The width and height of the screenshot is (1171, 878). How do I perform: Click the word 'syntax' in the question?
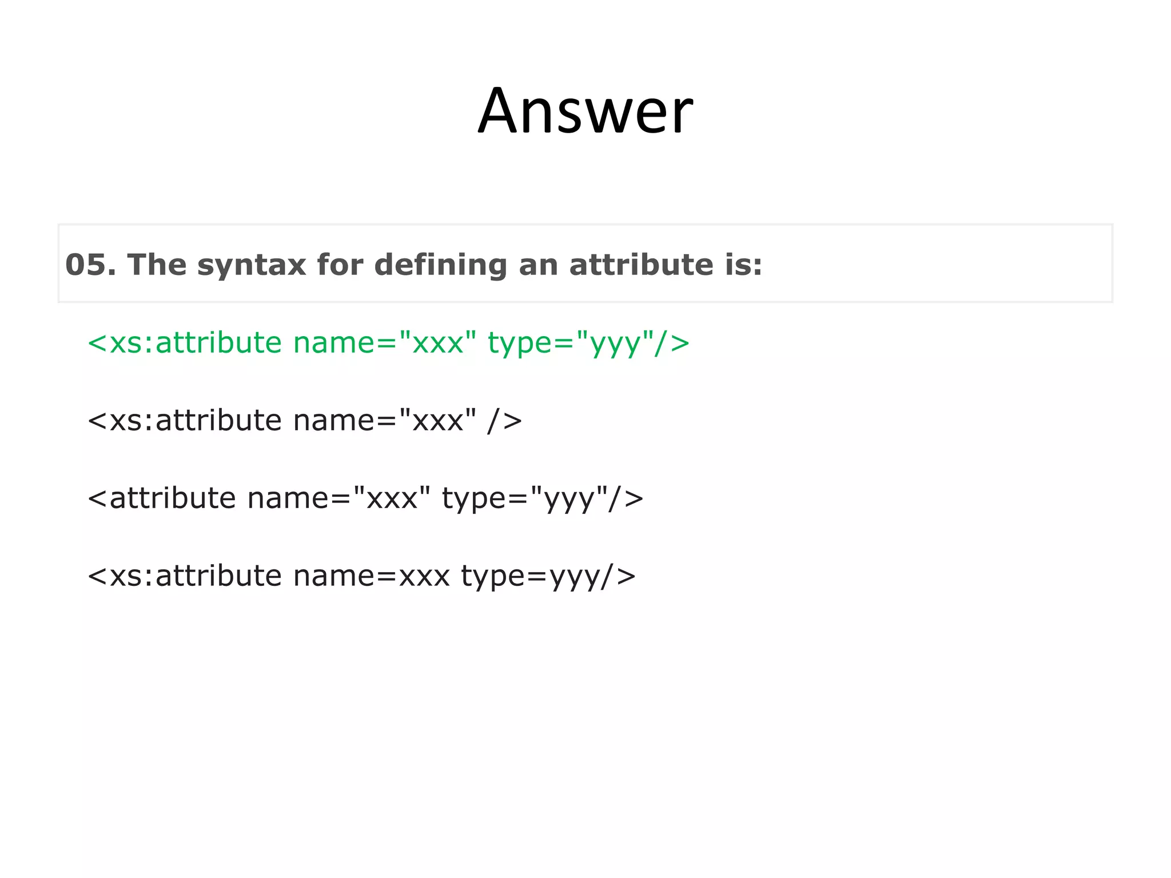[x=251, y=265]
